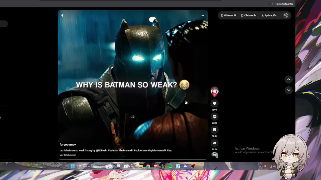The image size is (321, 180).
Task: Open the Todos los favoritos bookmarks folder
Action: tap(282, 4)
